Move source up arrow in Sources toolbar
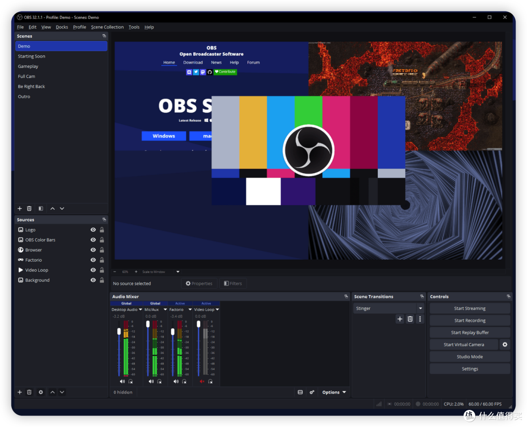The height and width of the screenshot is (427, 527). [x=52, y=392]
